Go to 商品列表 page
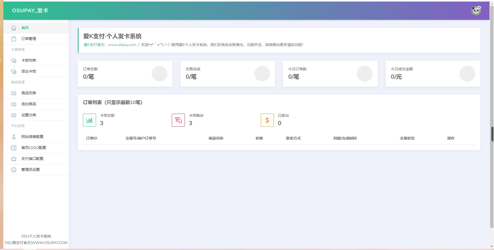 click(29, 93)
